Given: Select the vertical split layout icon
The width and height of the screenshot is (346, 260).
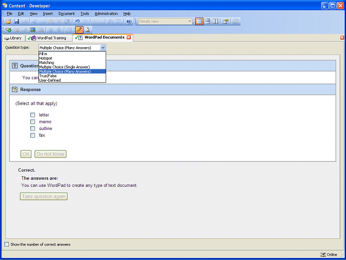Looking at the screenshot, I should [215, 22].
